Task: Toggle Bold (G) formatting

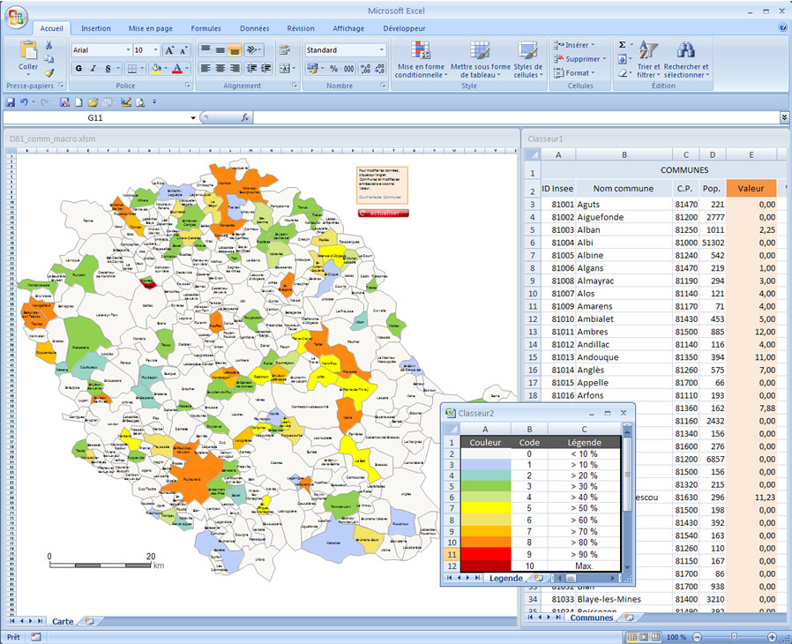Action: point(78,68)
